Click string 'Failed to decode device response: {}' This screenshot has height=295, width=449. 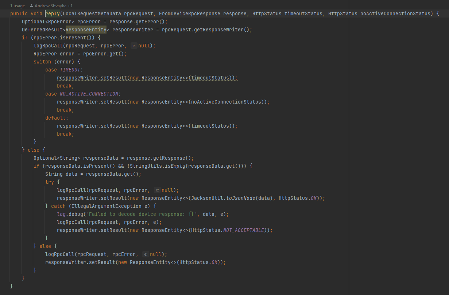pyautogui.click(x=142, y=214)
